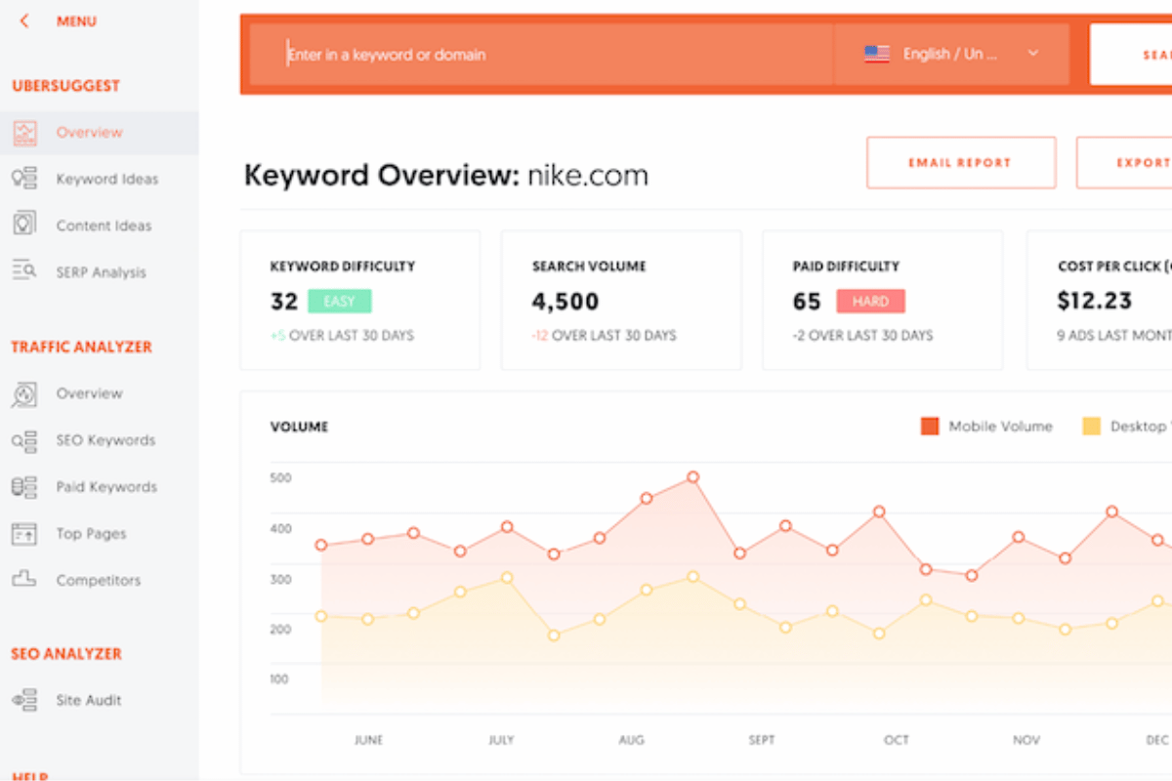This screenshot has height=781, width=1172.
Task: Click the TRAFFIC ANALYZER section heading
Action: 81,347
